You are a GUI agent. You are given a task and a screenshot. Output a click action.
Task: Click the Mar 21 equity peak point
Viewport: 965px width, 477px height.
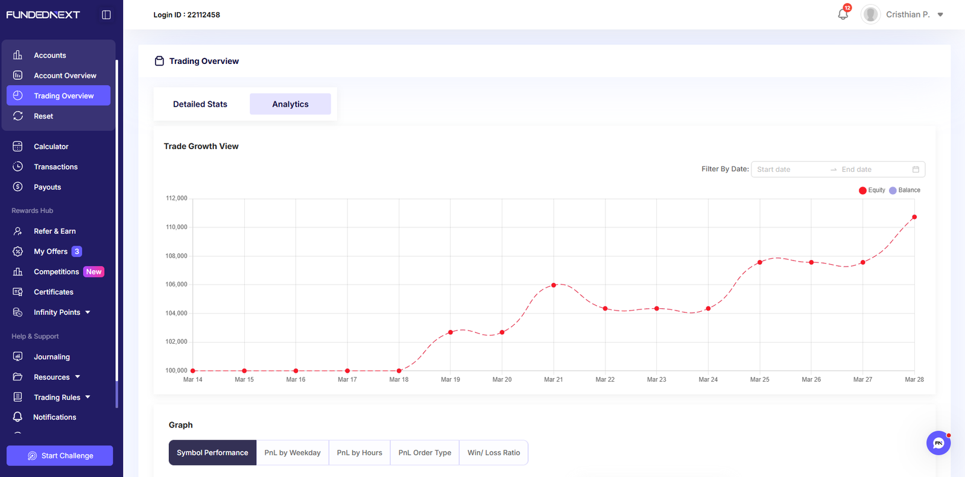[554, 285]
